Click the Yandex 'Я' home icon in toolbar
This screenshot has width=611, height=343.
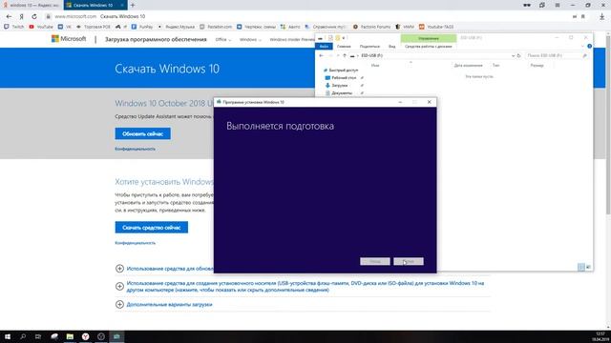21,16
